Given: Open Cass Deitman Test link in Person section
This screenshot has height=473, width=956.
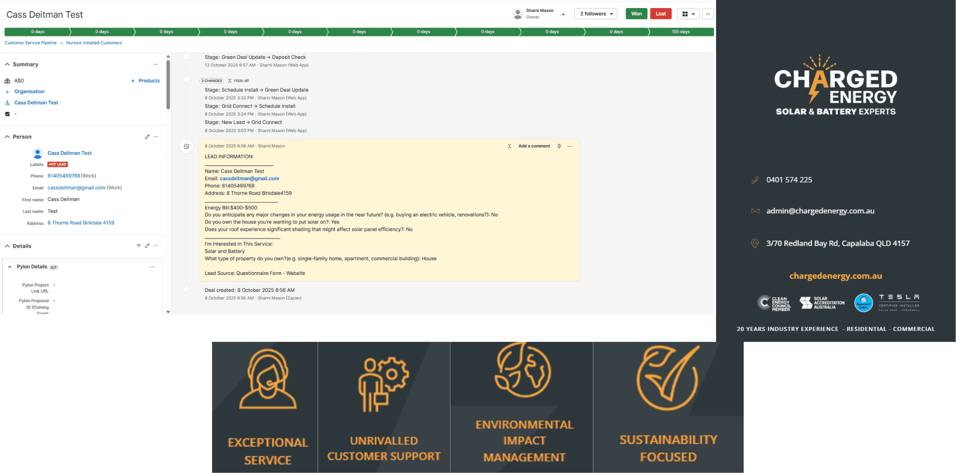Looking at the screenshot, I should [70, 153].
